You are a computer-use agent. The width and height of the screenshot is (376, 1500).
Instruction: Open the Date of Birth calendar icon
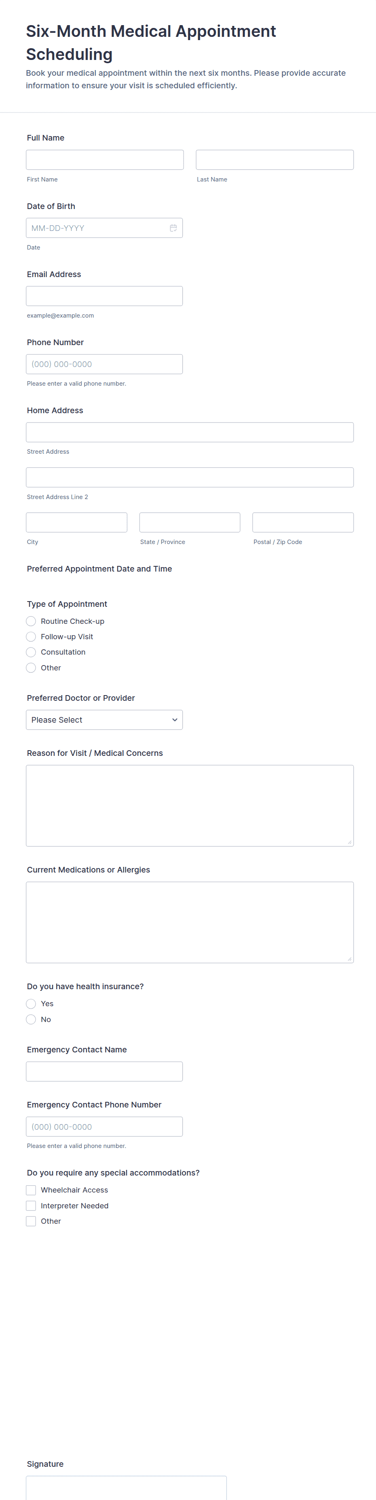[x=173, y=228]
